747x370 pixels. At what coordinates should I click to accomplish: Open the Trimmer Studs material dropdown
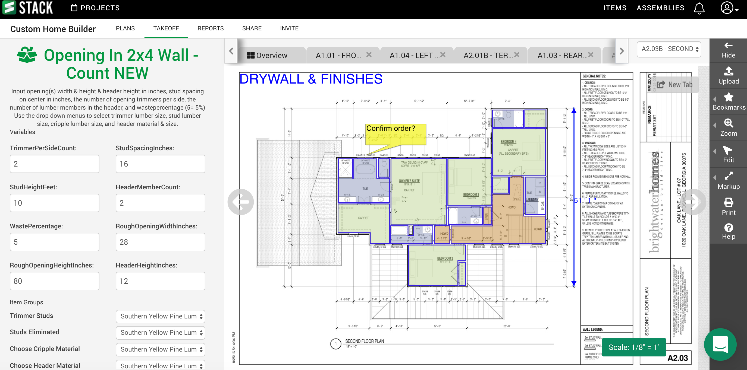pos(160,316)
